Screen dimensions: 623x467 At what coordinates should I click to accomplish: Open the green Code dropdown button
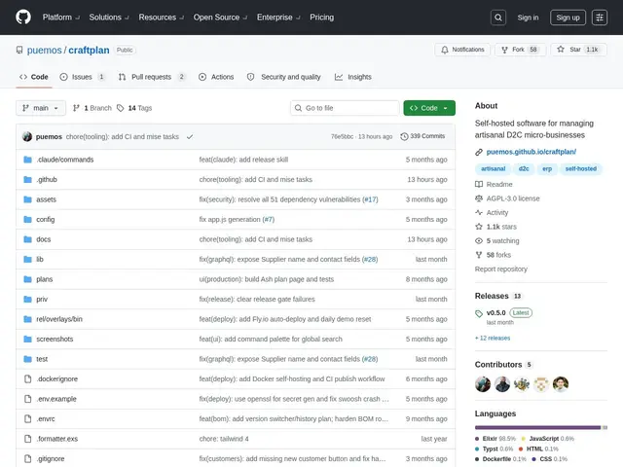coord(429,108)
